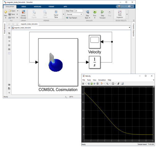Click the collapse palette double-arrow icon

point(9,93)
